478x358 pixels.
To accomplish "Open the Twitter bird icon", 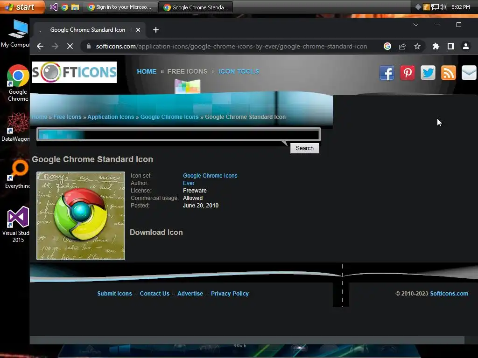I will (428, 73).
